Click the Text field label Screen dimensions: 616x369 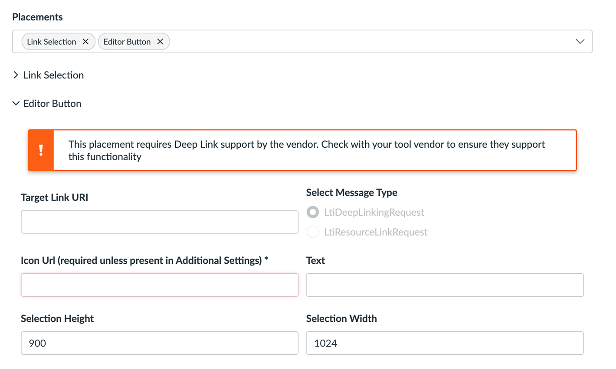tap(315, 260)
